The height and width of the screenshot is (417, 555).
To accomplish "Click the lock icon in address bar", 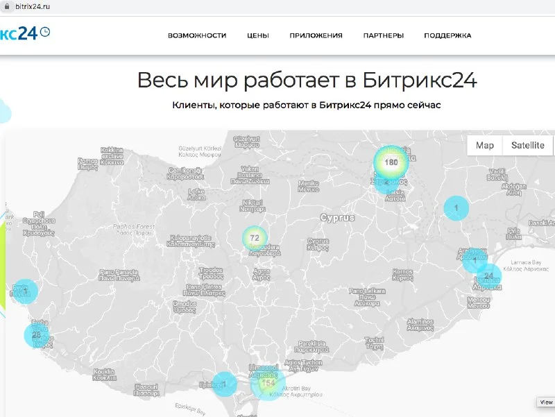I will click(x=7, y=6).
